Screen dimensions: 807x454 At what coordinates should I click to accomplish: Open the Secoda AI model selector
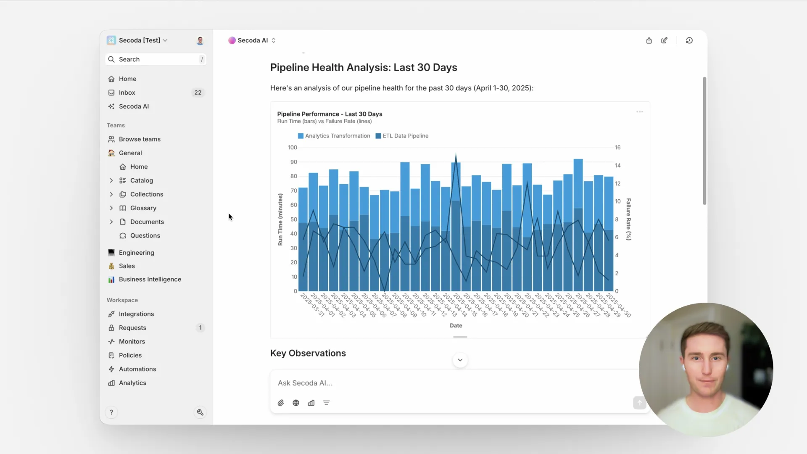[x=252, y=40]
